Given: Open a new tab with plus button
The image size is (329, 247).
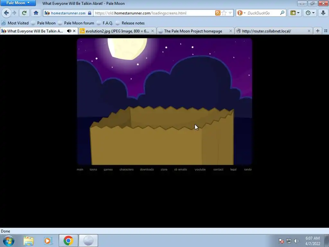Looking at the screenshot, I should 318,31.
